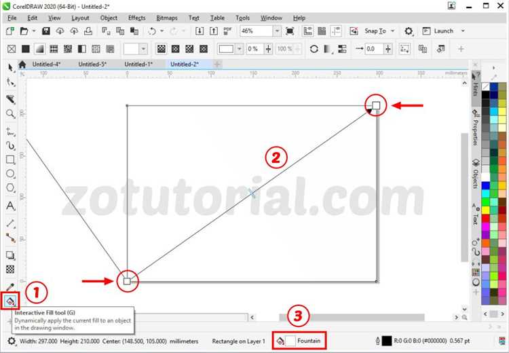Choose Fountain fill type button
509x353 pixels.
[39, 49]
